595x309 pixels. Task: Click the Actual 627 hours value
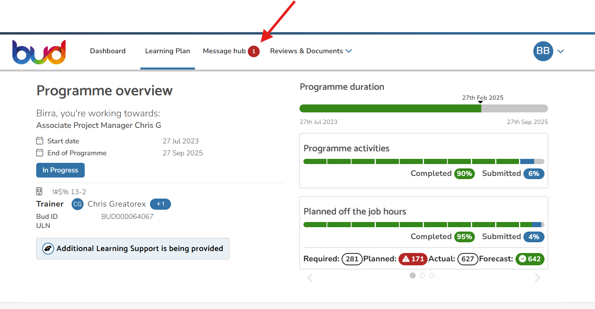pyautogui.click(x=468, y=259)
